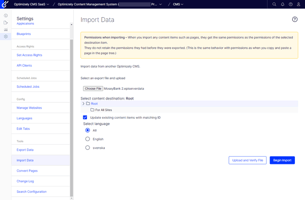
Task: Click scrollbar up arrow in settings sidebar
Action: [x=71, y=25]
